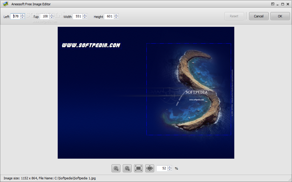Focus the Height input field showing 601
This screenshot has width=292, height=182.
(109, 16)
